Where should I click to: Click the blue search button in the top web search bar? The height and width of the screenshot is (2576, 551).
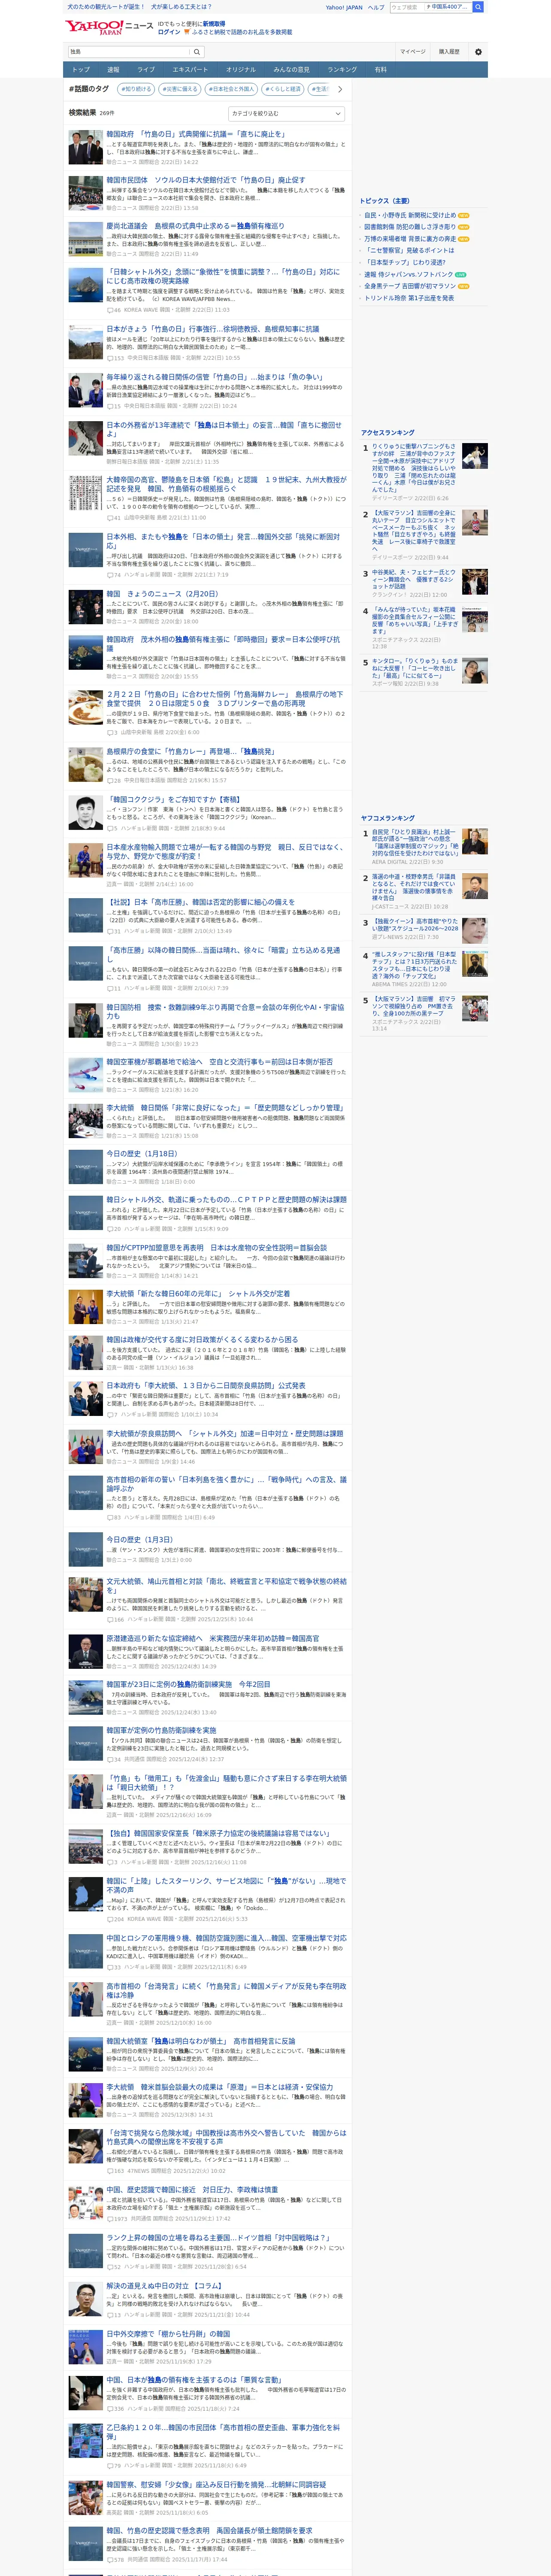coord(478,7)
